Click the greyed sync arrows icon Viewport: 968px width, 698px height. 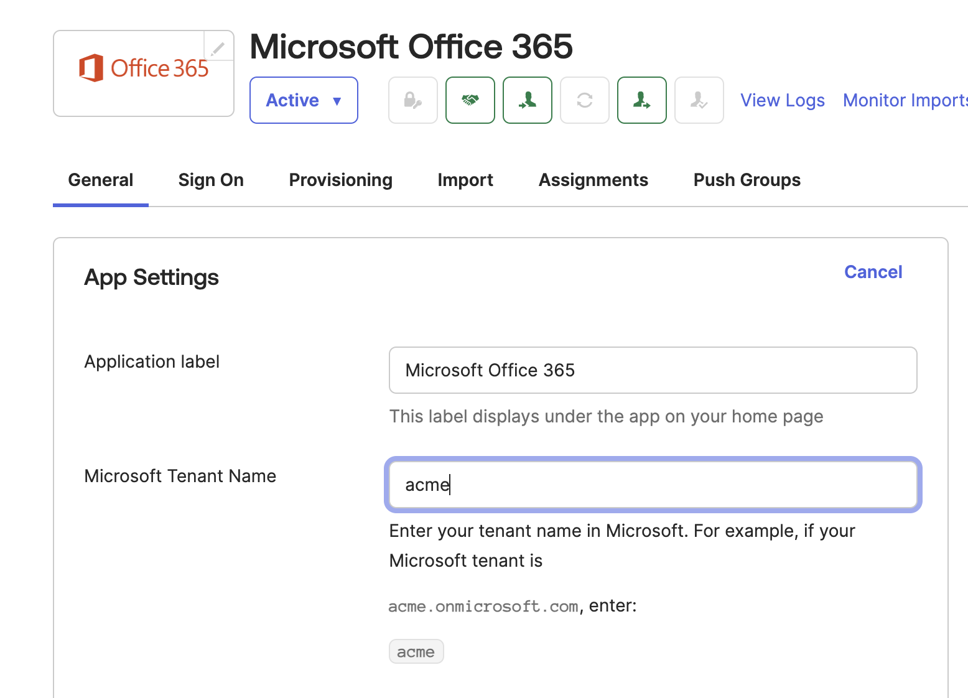585,100
